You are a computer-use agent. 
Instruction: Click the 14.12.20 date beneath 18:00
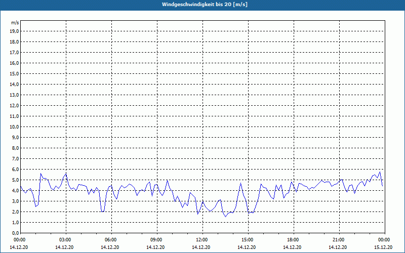point(292,247)
